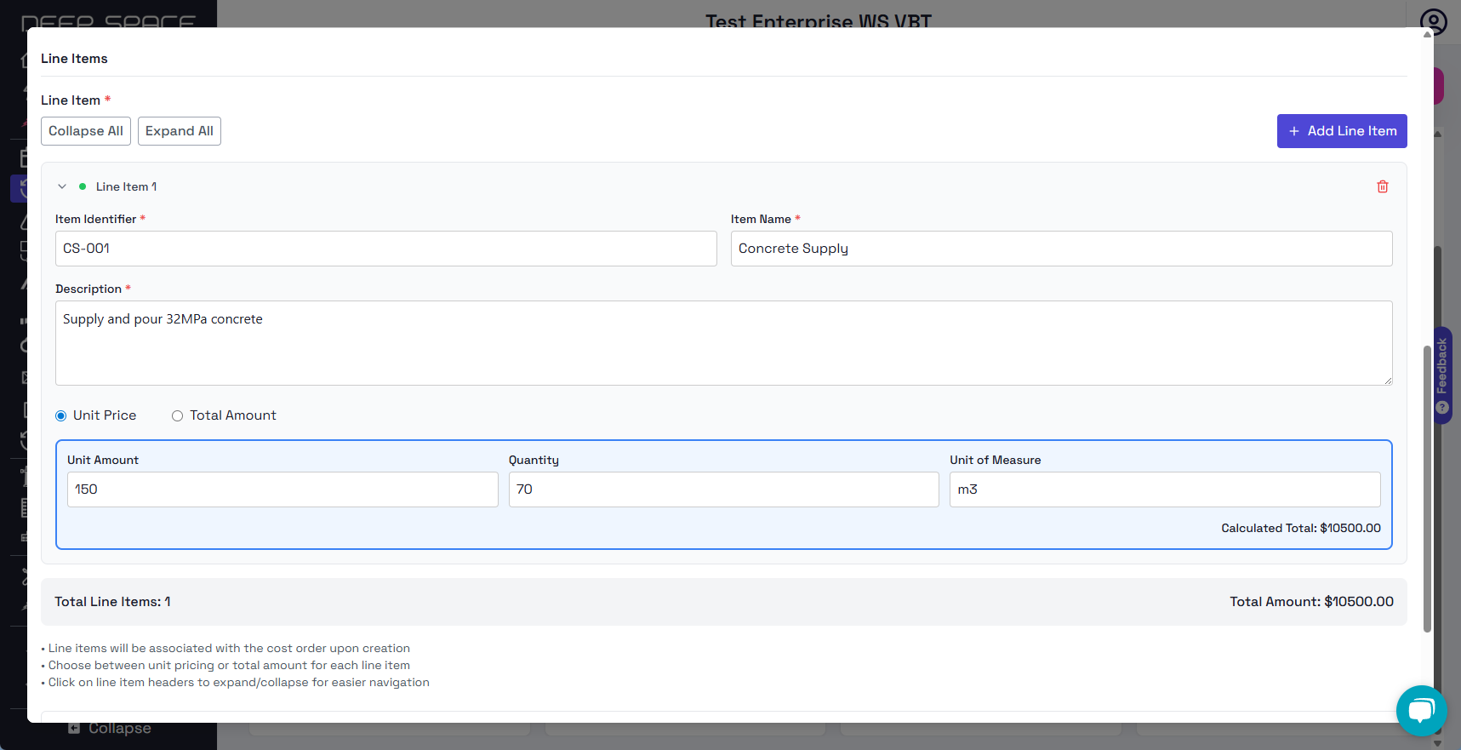1461x750 pixels.
Task: Open the Feedback side tab
Action: click(x=1442, y=375)
